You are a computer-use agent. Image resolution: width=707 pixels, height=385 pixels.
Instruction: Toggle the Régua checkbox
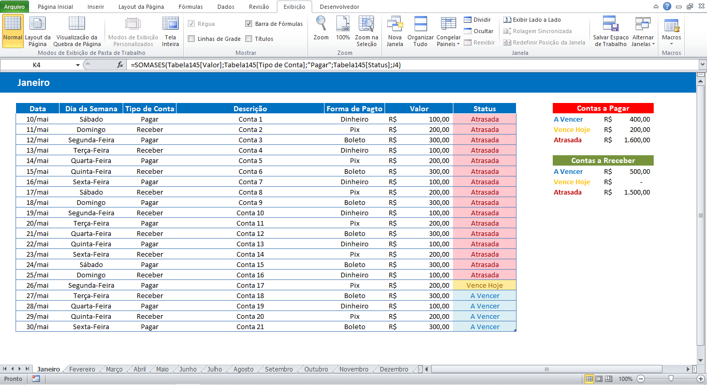point(192,24)
